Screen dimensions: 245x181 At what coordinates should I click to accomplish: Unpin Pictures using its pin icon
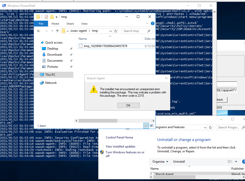coord(71,67)
